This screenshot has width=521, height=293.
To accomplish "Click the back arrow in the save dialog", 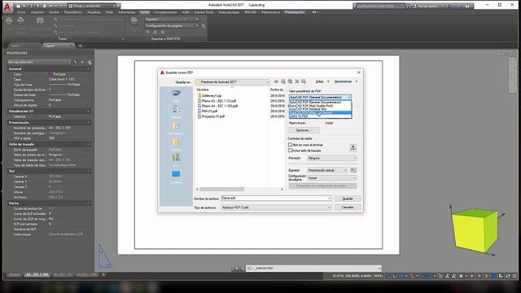I will (x=276, y=81).
